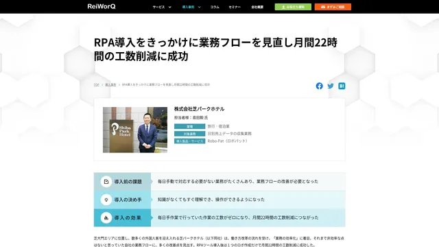Screen dimensions: 439x247
Task: Share the article on Facebook
Action: pyautogui.click(x=319, y=86)
